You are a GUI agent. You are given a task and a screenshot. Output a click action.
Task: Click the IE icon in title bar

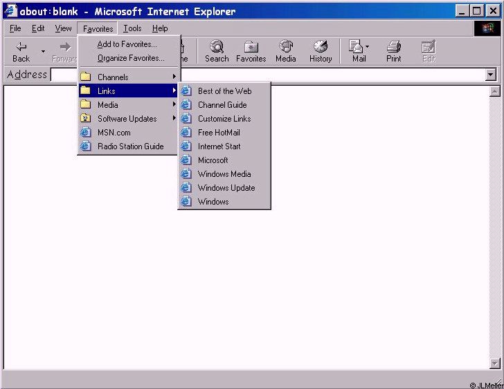pyautogui.click(x=10, y=11)
